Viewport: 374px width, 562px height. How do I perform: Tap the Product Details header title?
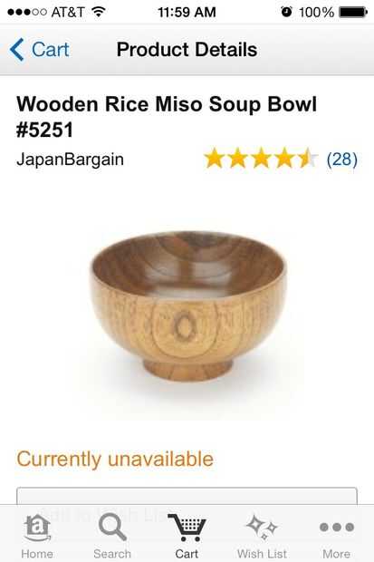click(187, 50)
